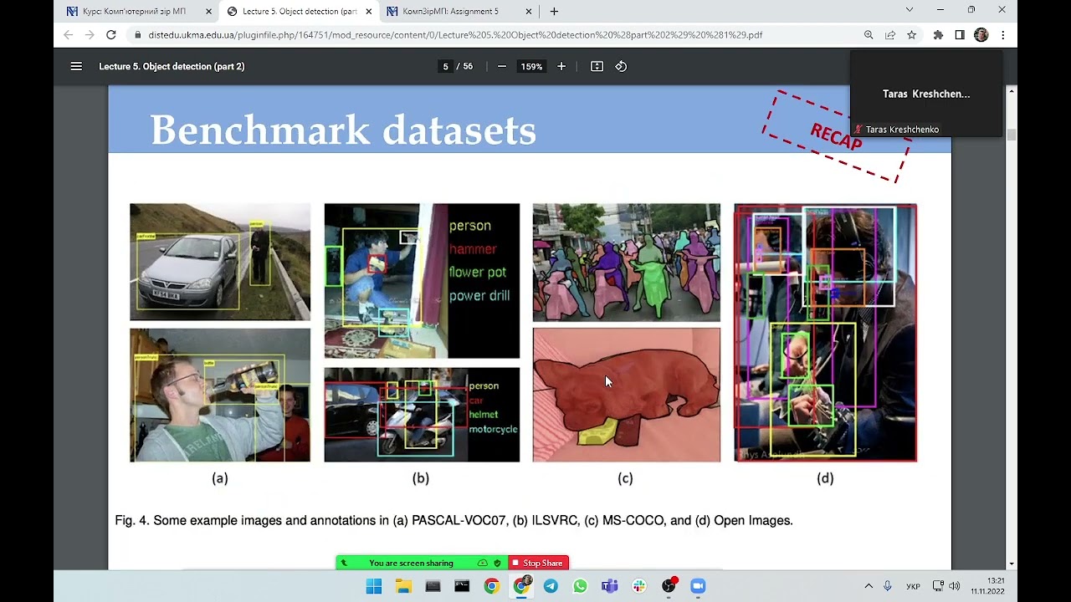The width and height of the screenshot is (1071, 602).
Task: Share this page from the address bar
Action: pos(890,35)
